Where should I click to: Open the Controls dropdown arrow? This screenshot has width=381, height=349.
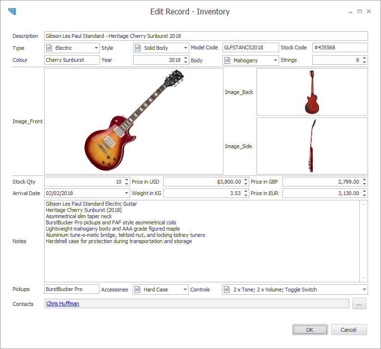(364, 290)
